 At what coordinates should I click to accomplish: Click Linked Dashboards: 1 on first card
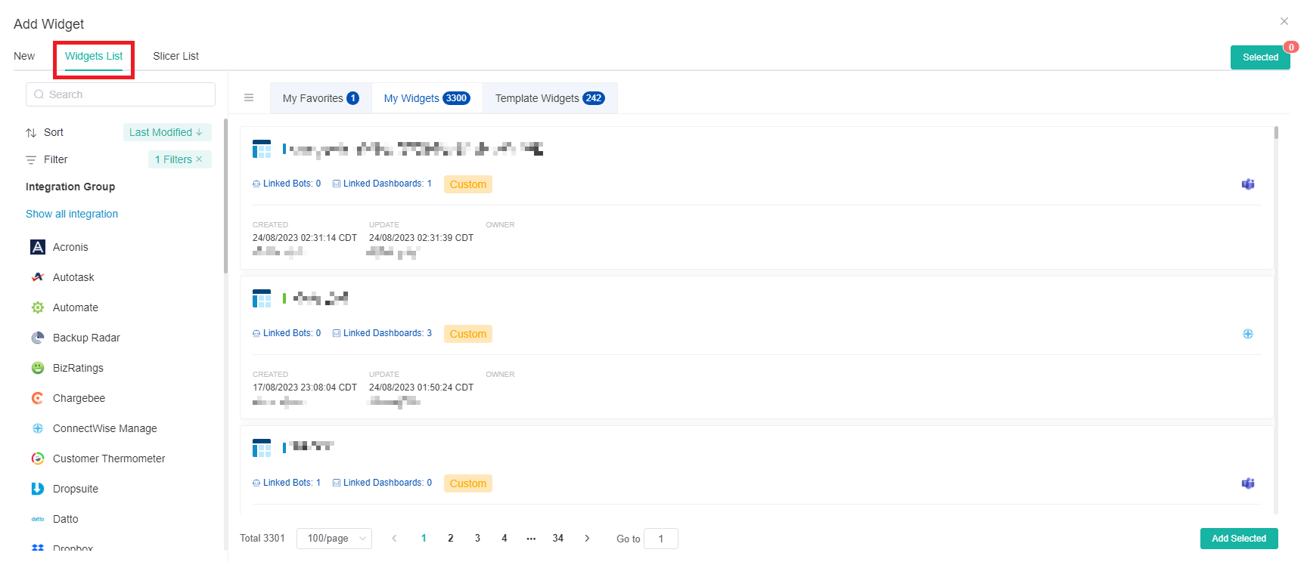tap(382, 184)
